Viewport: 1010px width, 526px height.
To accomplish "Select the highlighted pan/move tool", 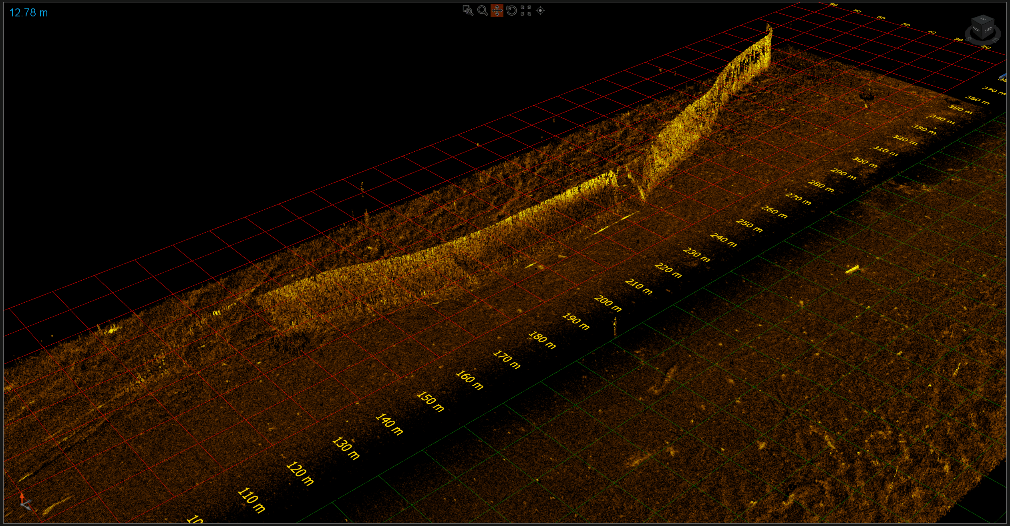I will point(497,11).
